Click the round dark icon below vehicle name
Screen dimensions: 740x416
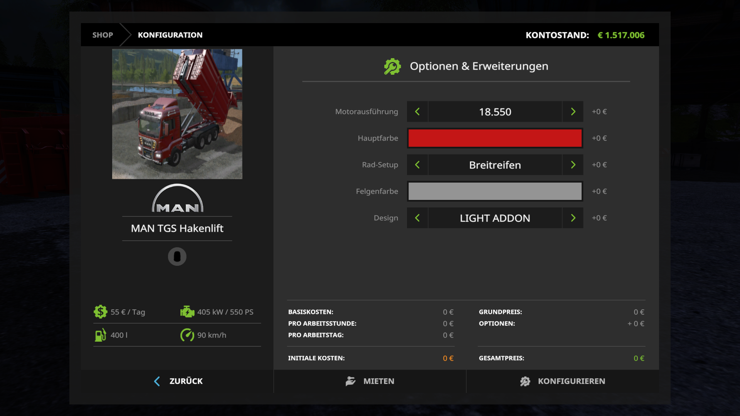177,257
